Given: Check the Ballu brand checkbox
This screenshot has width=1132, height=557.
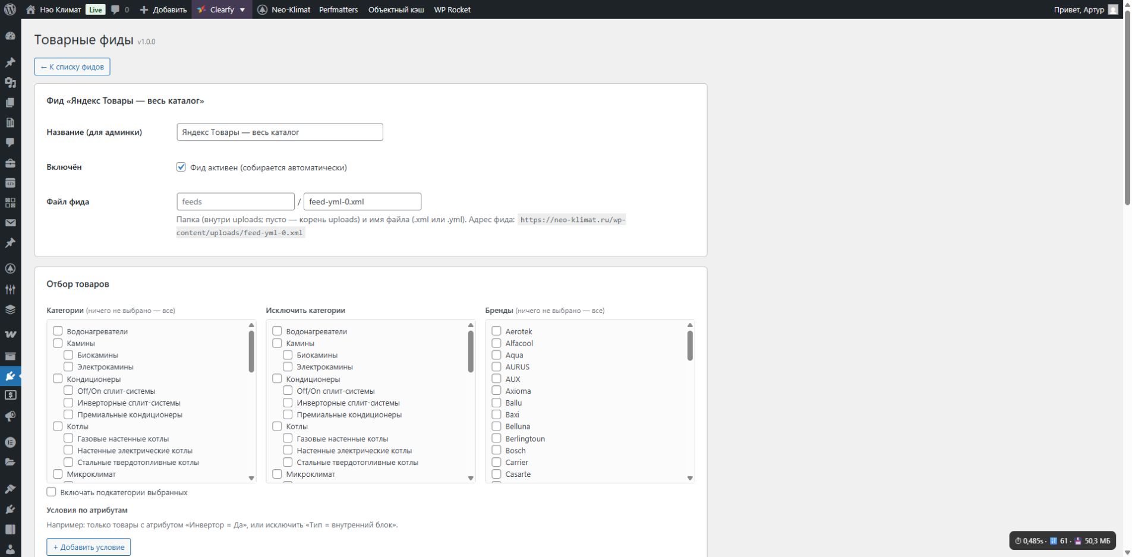Looking at the screenshot, I should pos(496,402).
